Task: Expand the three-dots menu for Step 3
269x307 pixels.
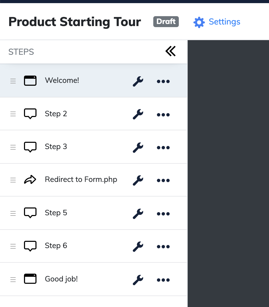Action: point(163,148)
